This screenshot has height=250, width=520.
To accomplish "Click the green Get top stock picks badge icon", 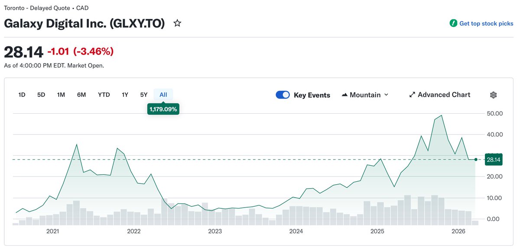I will pyautogui.click(x=453, y=23).
